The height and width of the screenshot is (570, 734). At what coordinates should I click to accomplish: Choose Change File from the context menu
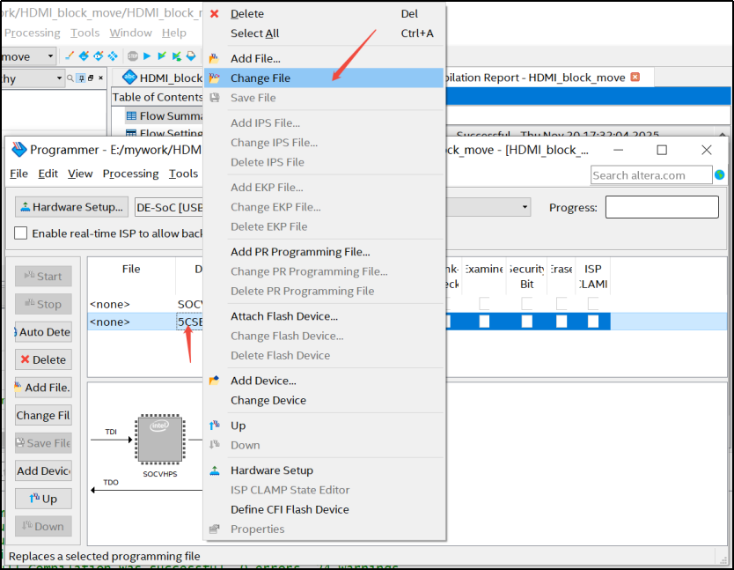pos(324,78)
